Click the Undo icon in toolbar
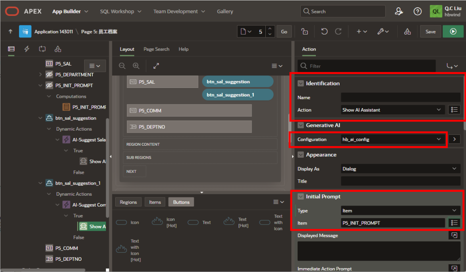 pos(324,31)
